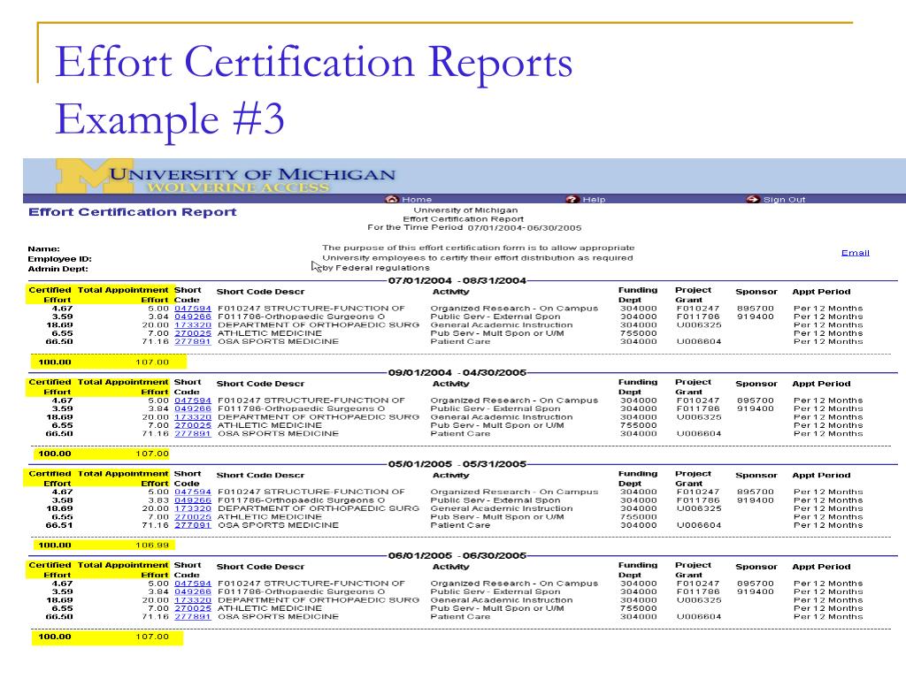Click the '07/01/2004 - 08/31/2004' period heading
906x679 pixels.
point(457,280)
